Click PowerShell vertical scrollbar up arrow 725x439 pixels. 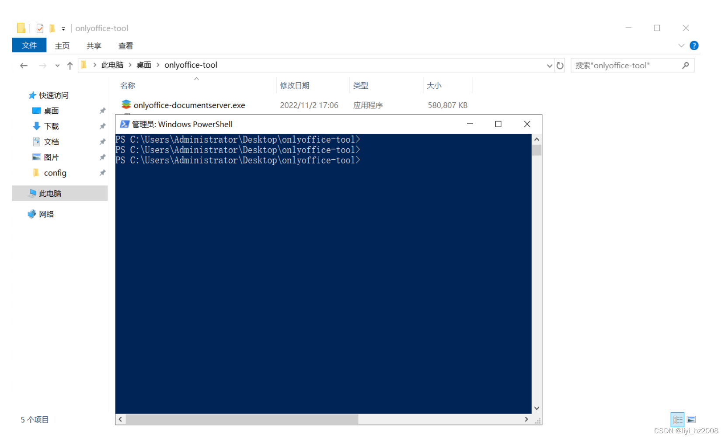[x=537, y=139]
